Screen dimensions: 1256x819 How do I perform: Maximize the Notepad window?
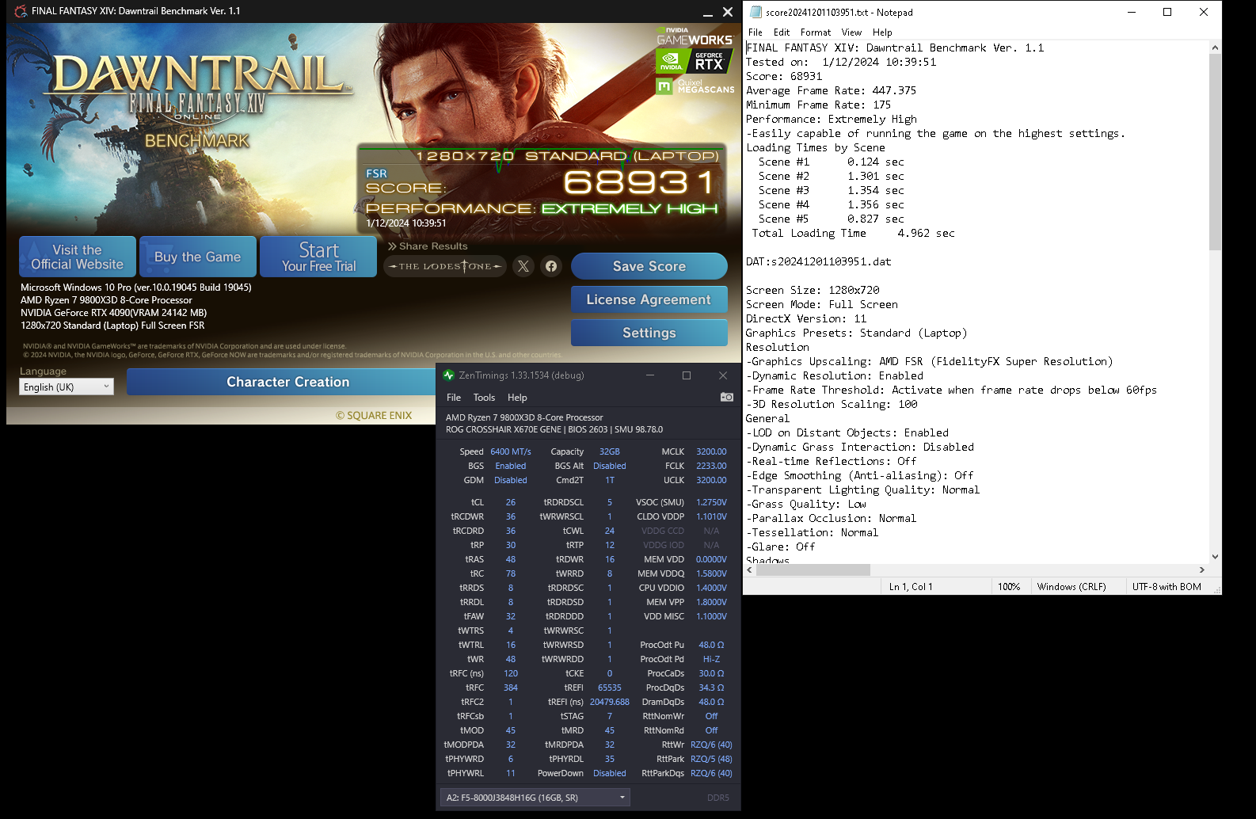(x=1167, y=12)
